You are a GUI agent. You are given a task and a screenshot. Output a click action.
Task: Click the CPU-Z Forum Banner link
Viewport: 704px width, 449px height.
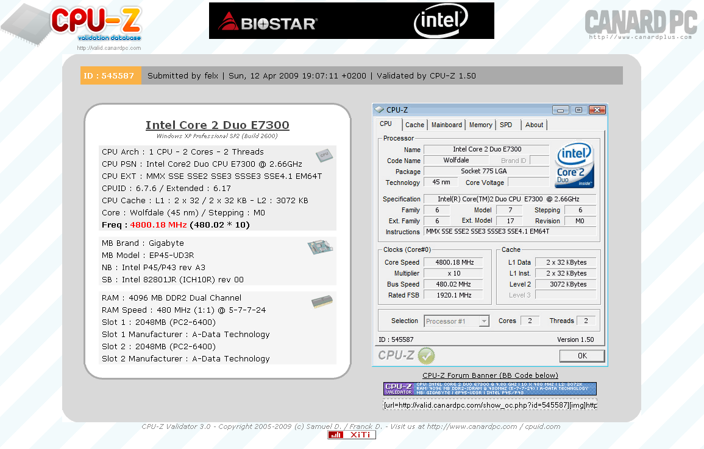click(490, 375)
